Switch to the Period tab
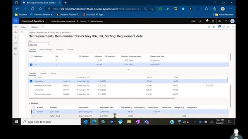Image resolution: width=248 pixels, height=139 pixels. coord(70,49)
